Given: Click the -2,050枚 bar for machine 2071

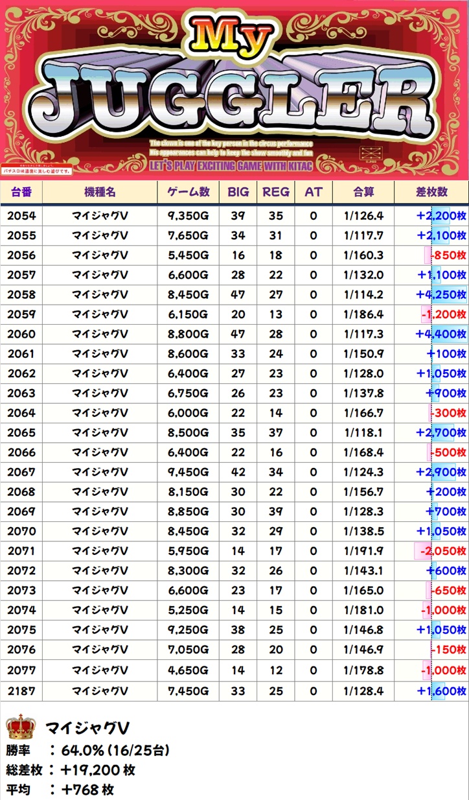Looking at the screenshot, I should tap(440, 552).
